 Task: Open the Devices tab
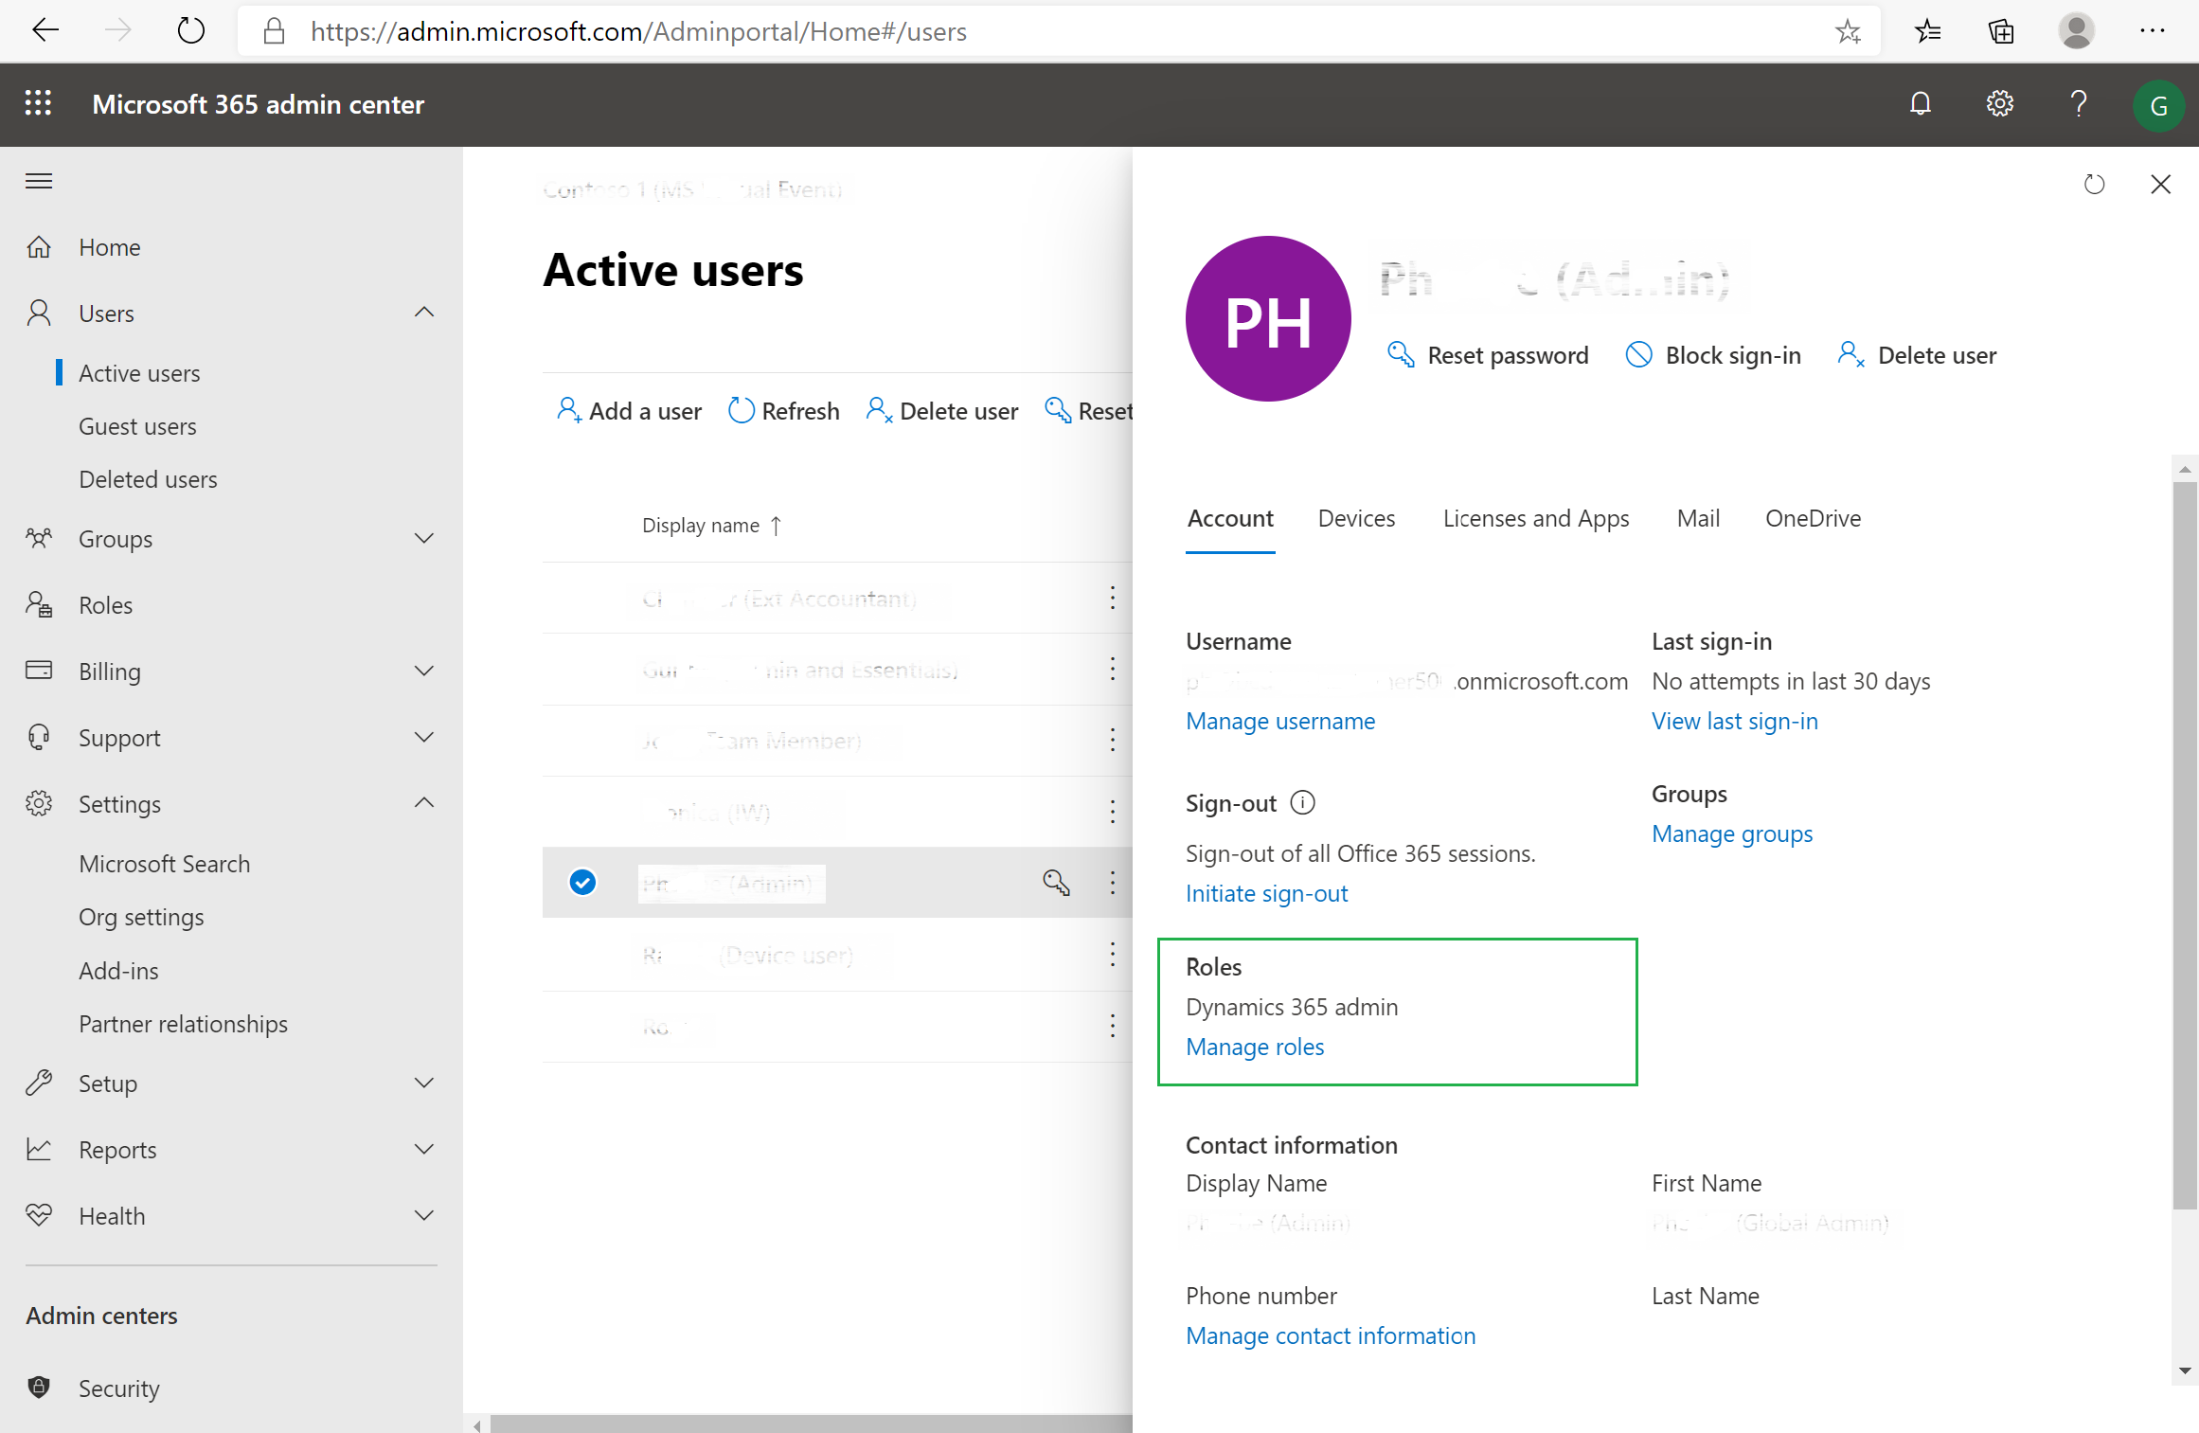1356,518
